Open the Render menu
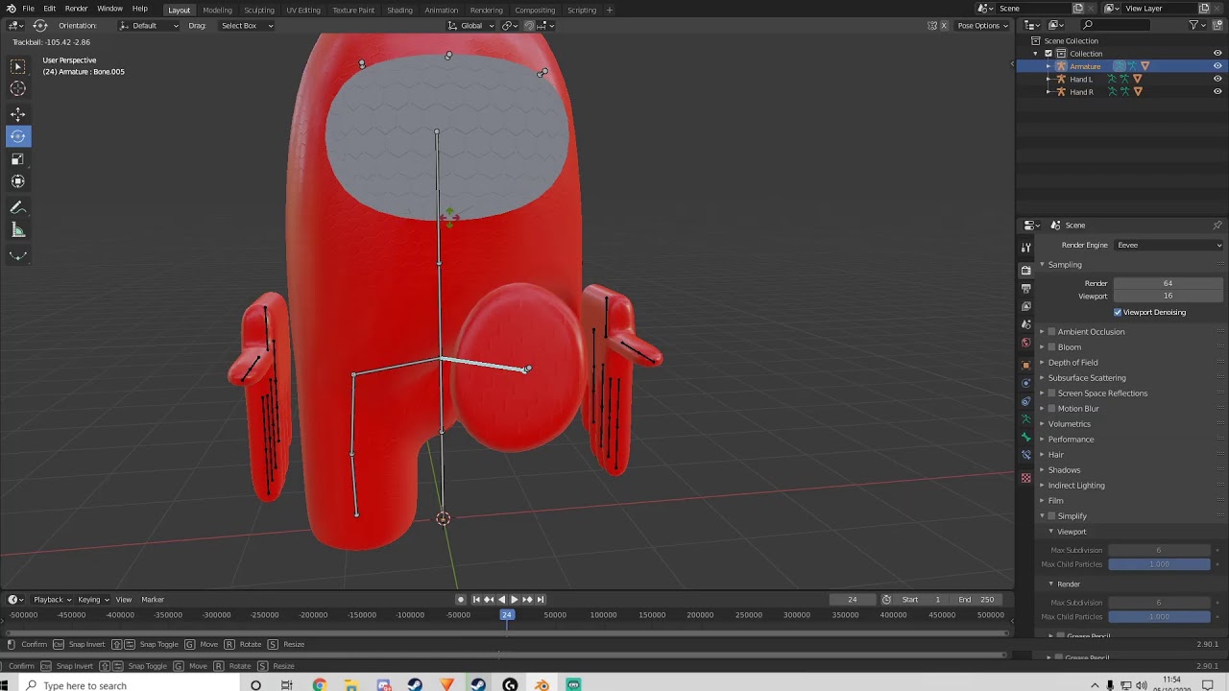 [76, 9]
